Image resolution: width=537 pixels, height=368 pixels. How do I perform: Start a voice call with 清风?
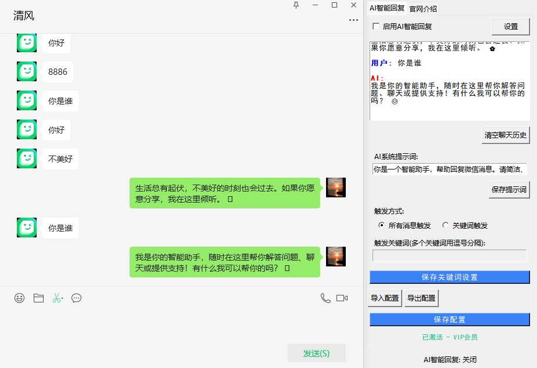click(x=325, y=298)
